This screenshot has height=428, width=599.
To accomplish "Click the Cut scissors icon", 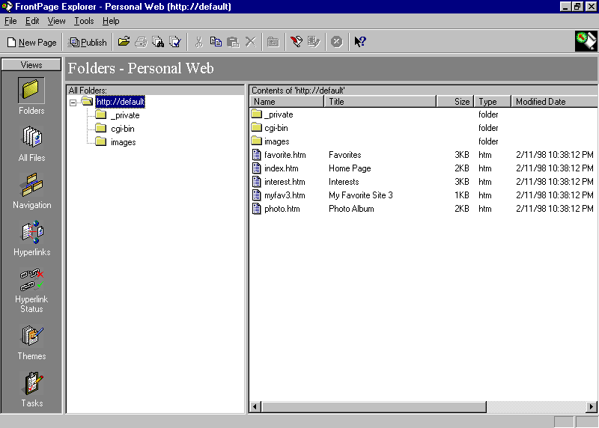I will [198, 42].
